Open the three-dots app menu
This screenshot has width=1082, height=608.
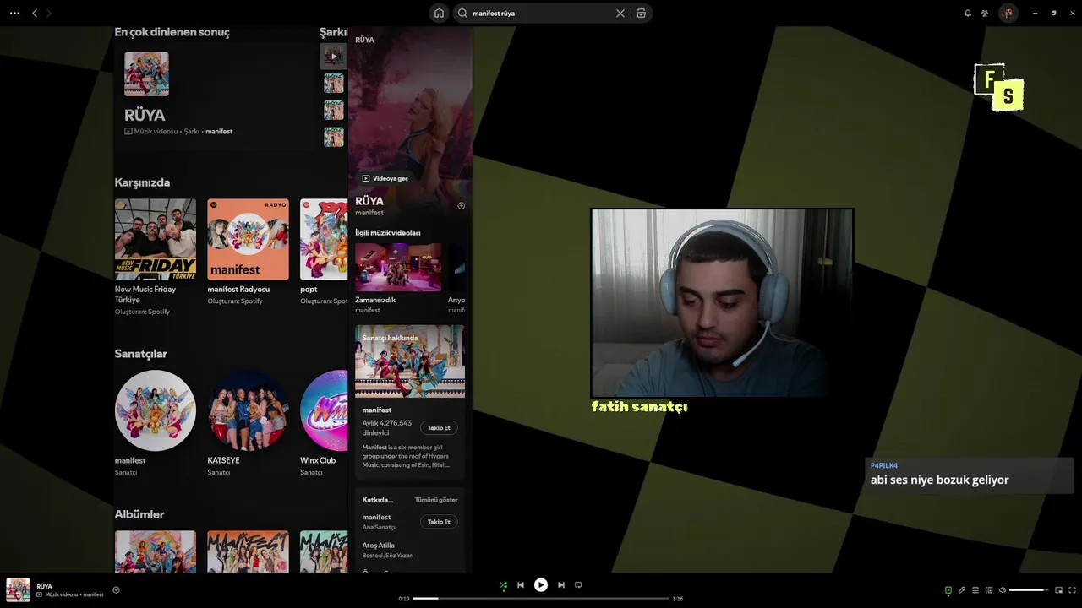click(14, 14)
